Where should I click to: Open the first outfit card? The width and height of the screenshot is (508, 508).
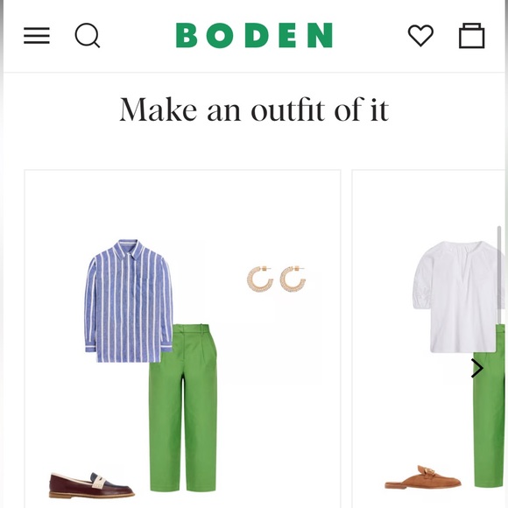coord(182,339)
